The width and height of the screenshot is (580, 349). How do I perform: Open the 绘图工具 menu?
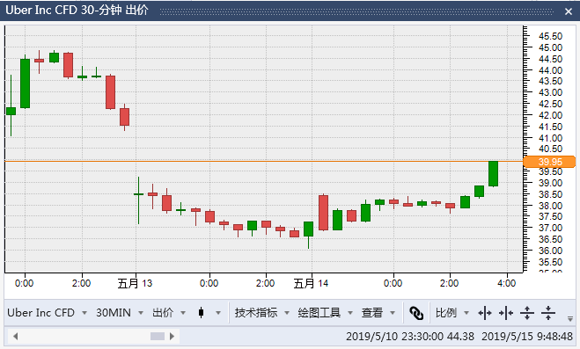coord(326,313)
